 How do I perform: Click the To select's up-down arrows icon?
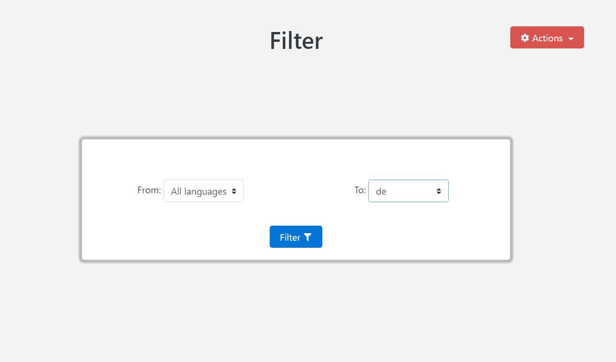click(439, 191)
